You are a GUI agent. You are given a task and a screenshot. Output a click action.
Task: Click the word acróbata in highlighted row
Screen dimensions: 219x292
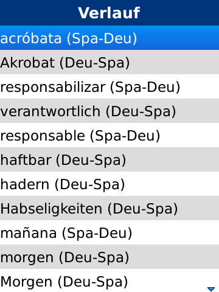[31, 38]
